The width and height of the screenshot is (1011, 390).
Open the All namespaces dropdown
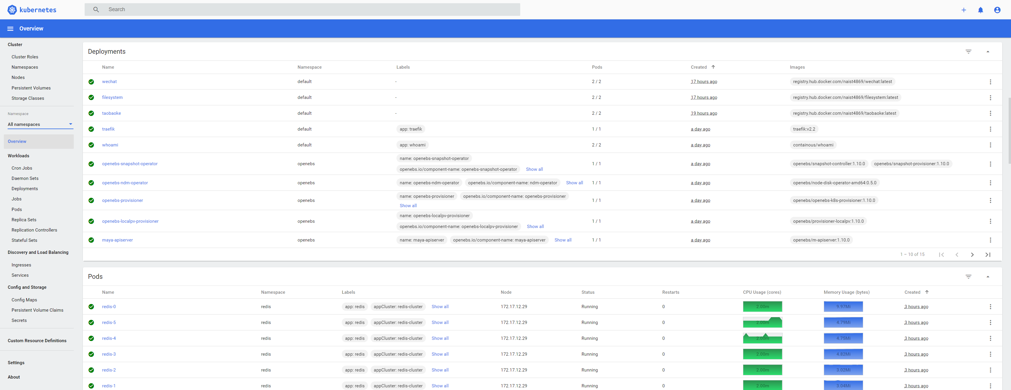click(x=40, y=124)
